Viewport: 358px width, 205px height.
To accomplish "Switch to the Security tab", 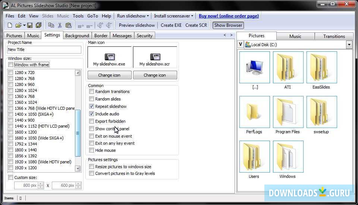I will tap(145, 36).
